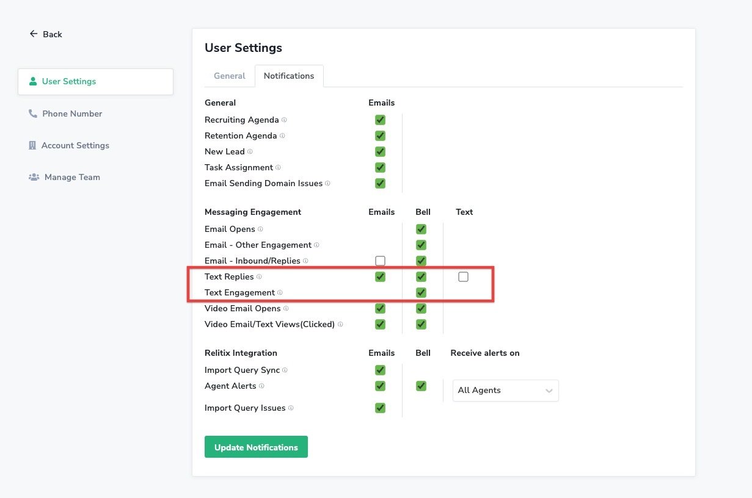Open the All Agents dropdown
The image size is (752, 498).
(x=505, y=391)
